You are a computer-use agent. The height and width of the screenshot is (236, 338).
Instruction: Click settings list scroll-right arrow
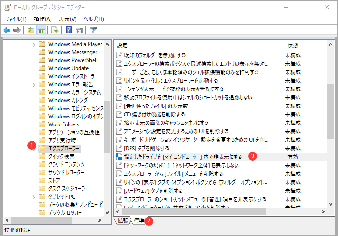click(x=323, y=212)
